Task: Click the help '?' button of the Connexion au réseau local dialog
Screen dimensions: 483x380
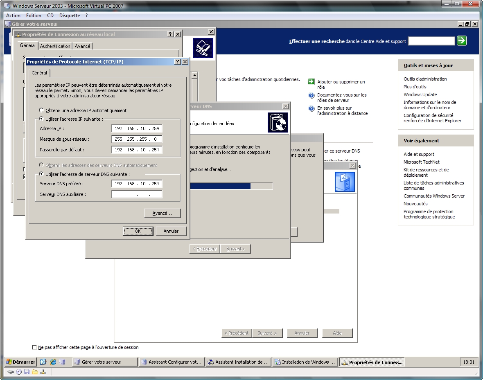Action: tap(170, 34)
